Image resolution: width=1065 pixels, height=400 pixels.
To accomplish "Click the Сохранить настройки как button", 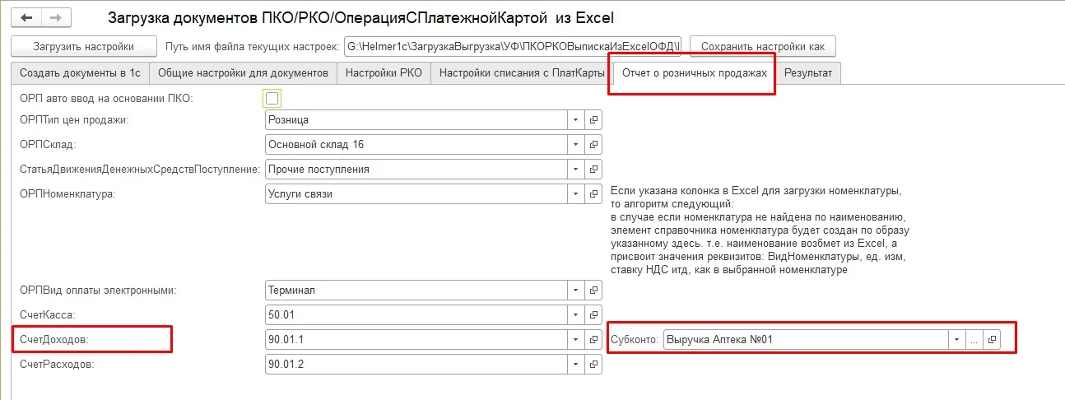I will pyautogui.click(x=762, y=47).
